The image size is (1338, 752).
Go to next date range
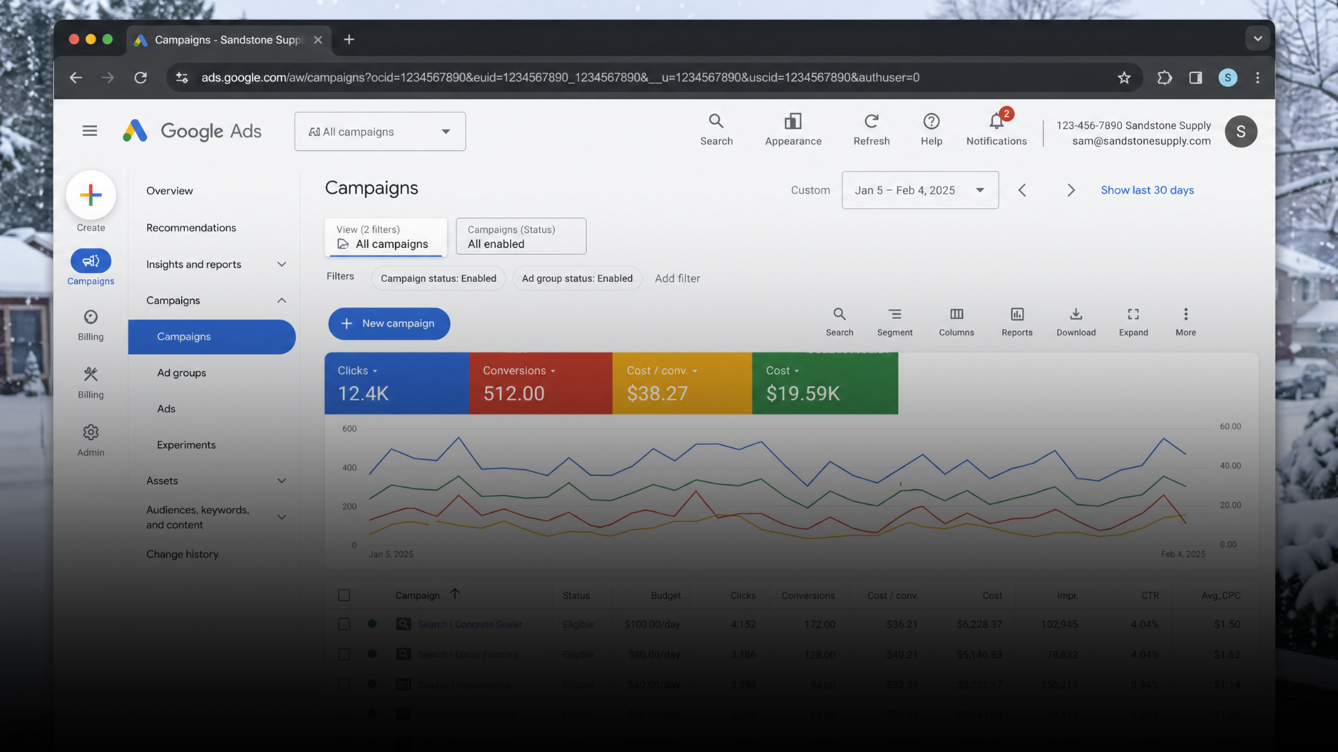[1071, 190]
